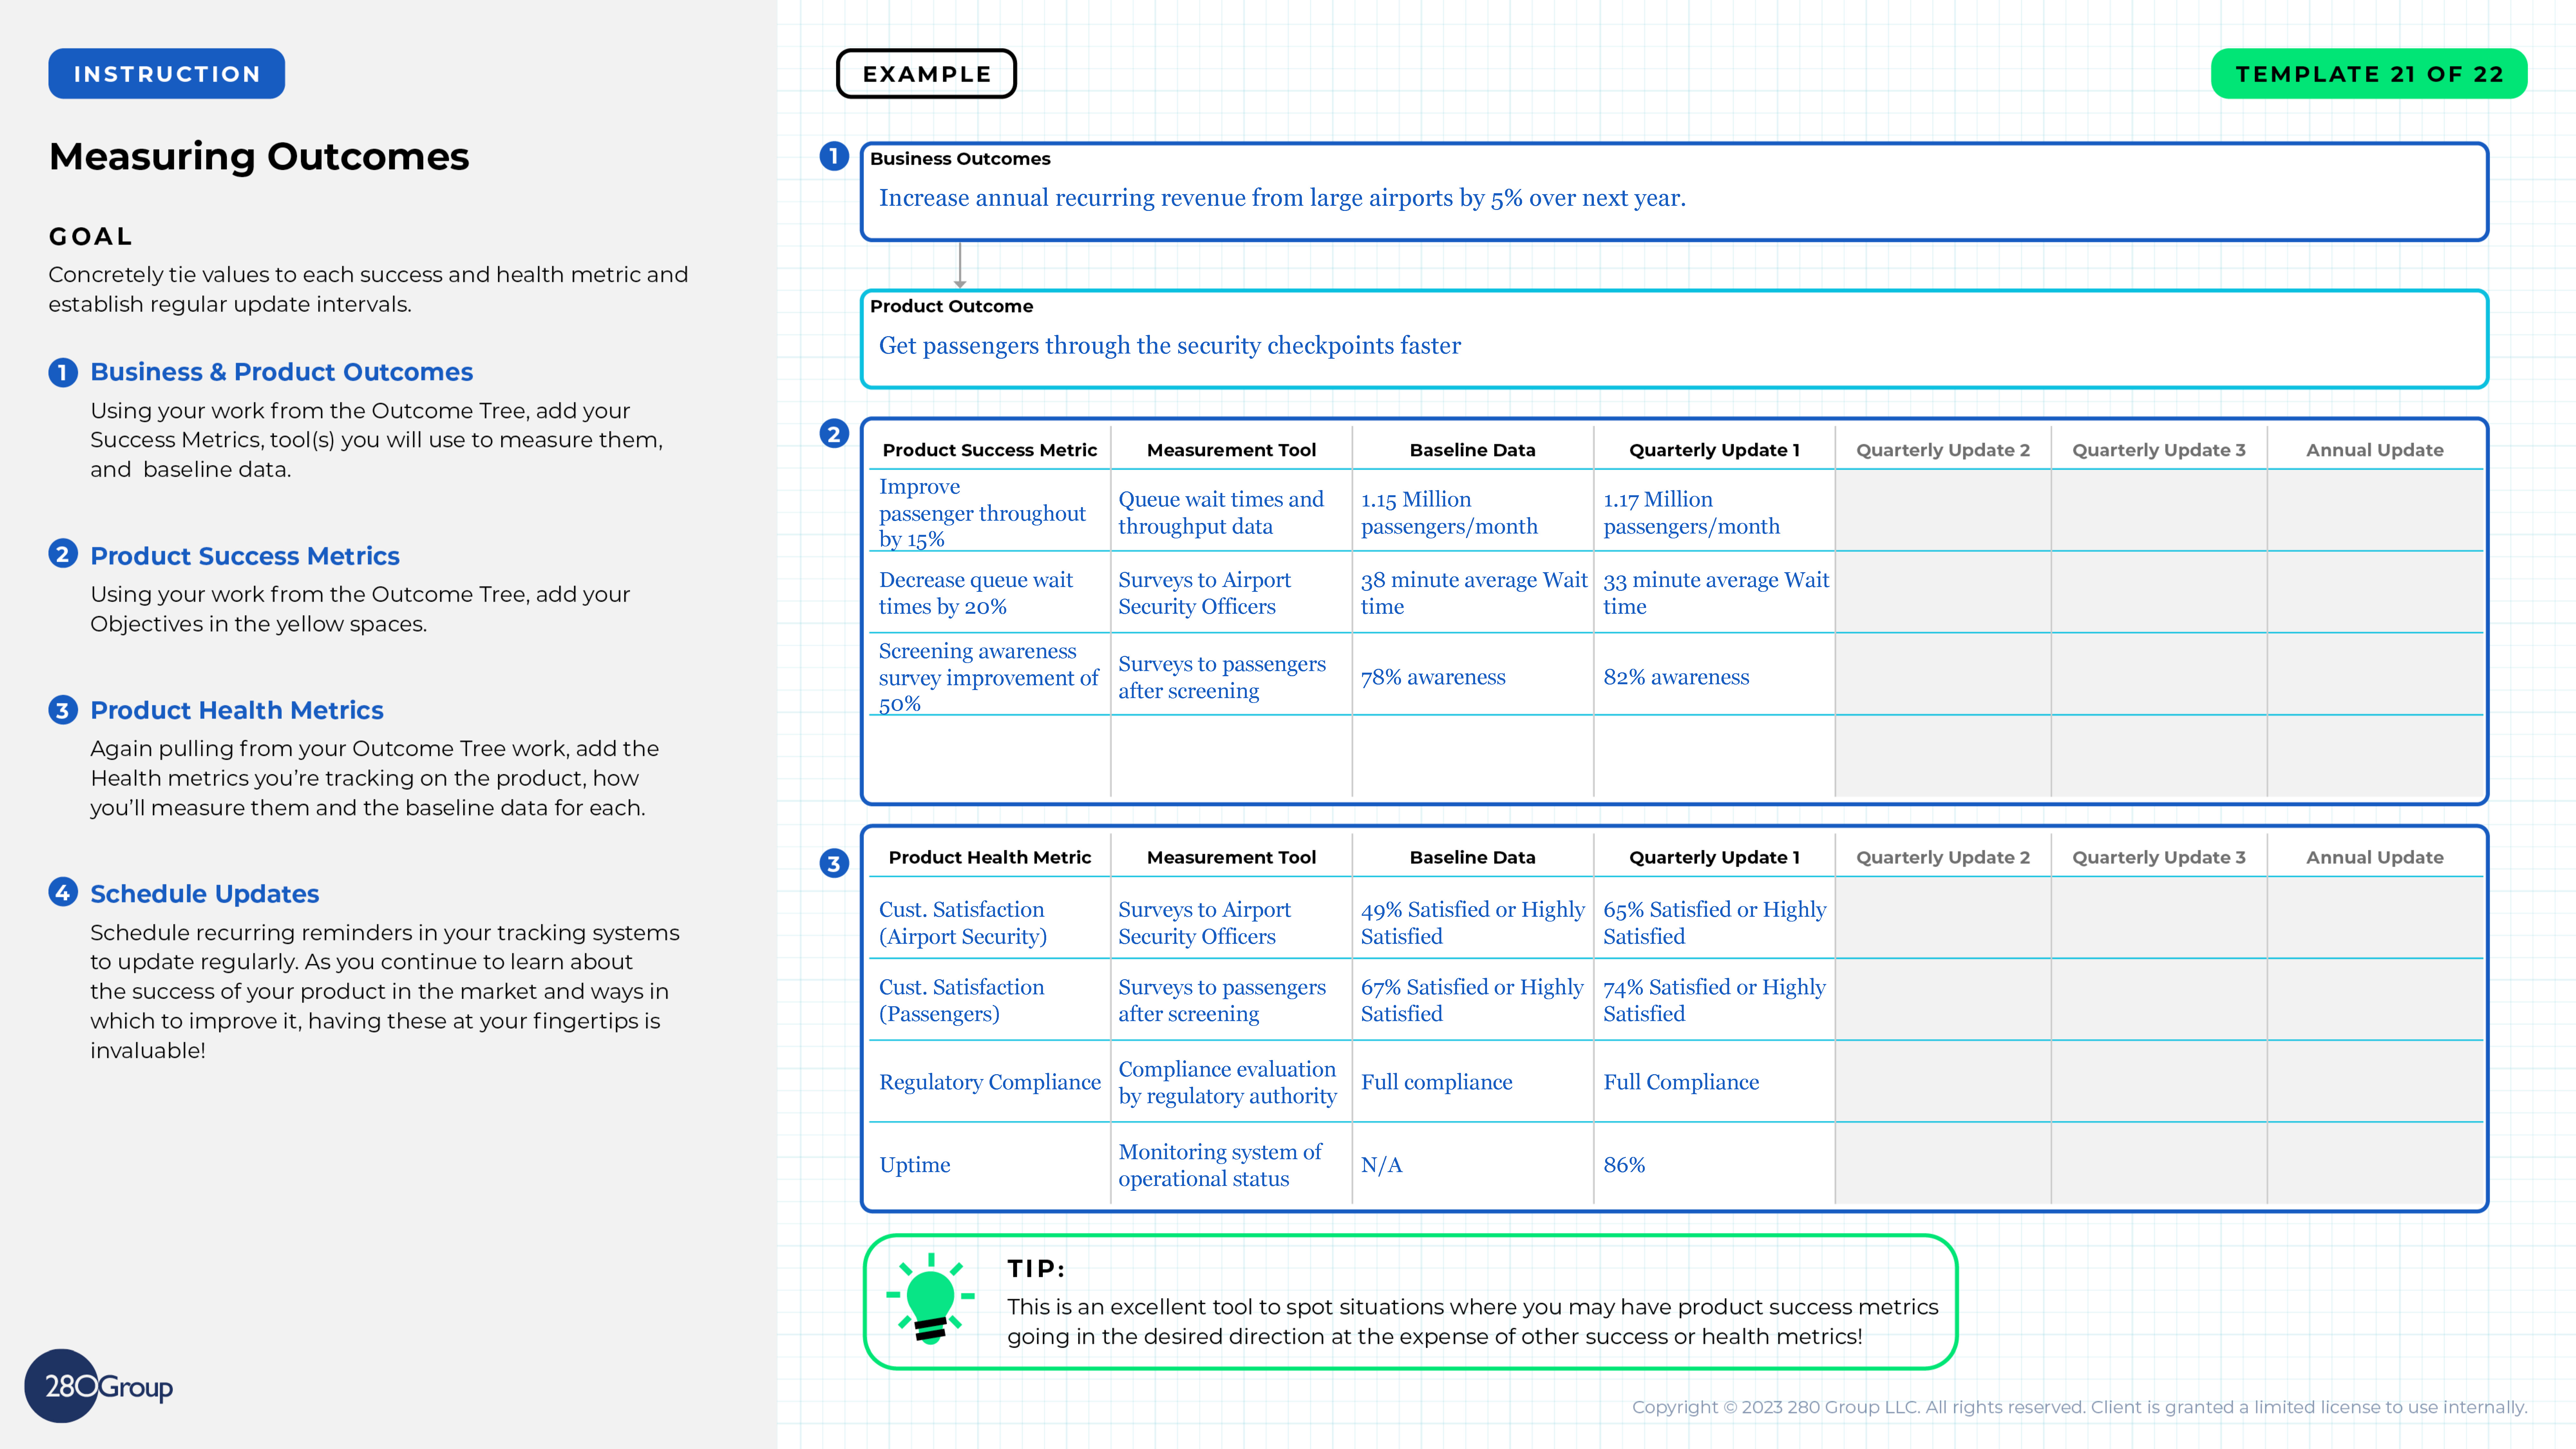Click the Product Health Metric column header
This screenshot has width=2576, height=1449.
click(990, 857)
